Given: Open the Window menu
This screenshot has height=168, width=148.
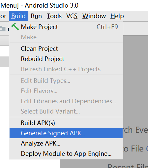Looking at the screenshot, I should pyautogui.click(x=94, y=16).
